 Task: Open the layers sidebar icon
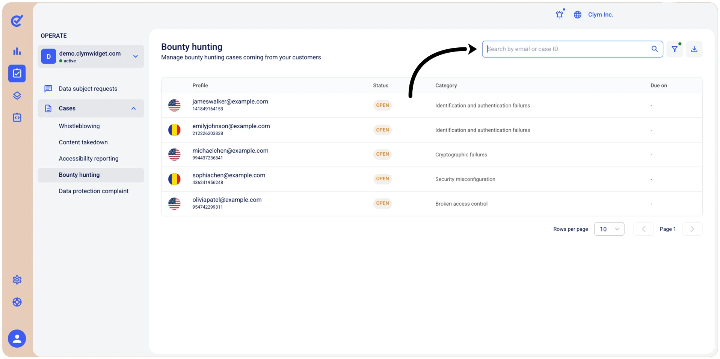[17, 95]
